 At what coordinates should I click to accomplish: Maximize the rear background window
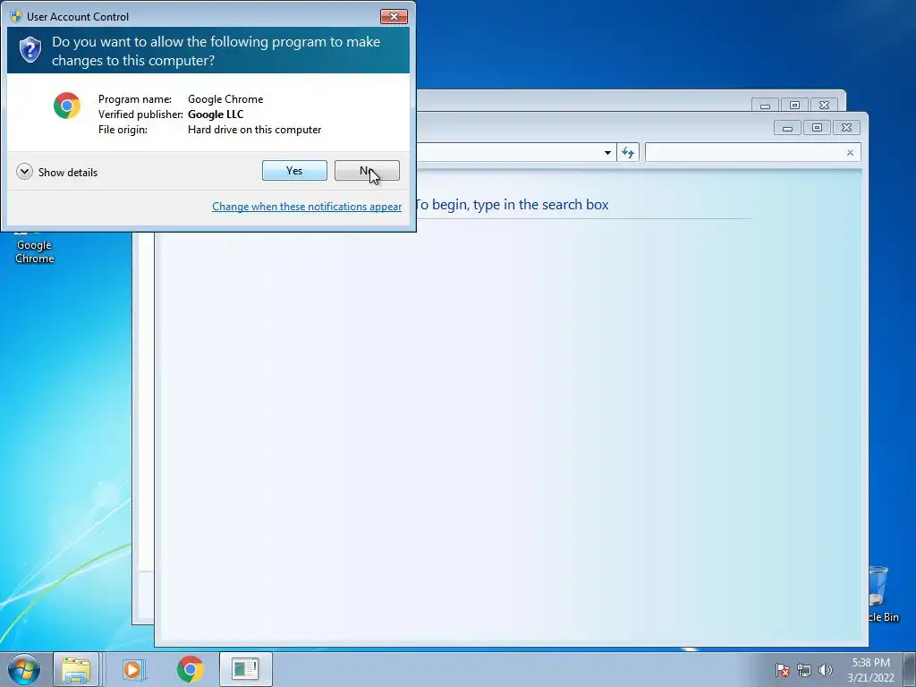coord(794,106)
